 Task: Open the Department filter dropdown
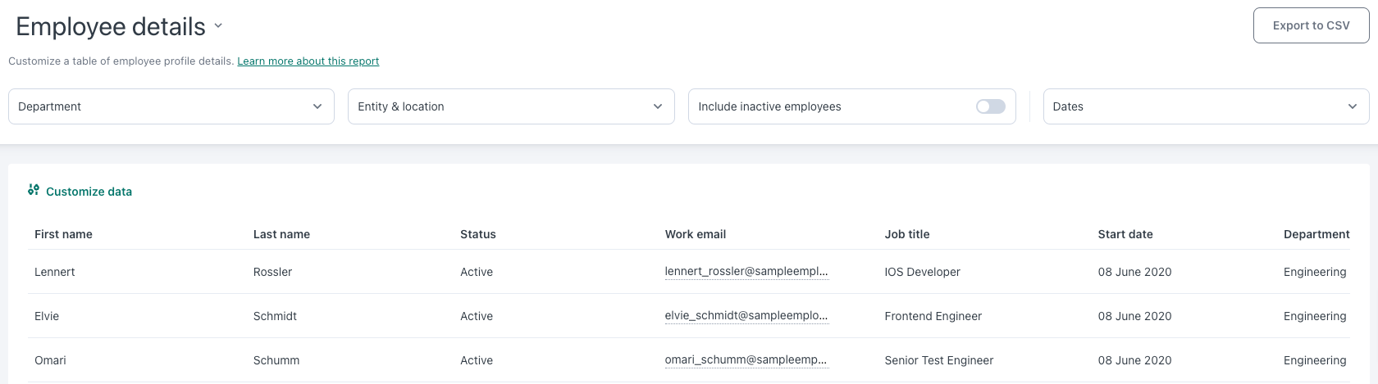171,106
